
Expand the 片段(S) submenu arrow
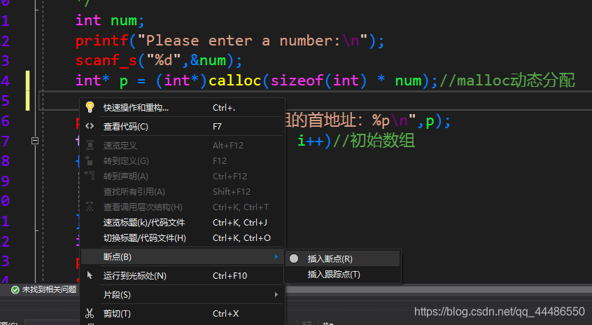coord(276,295)
